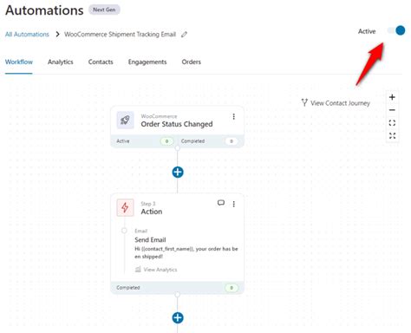This screenshot has width=411, height=333.
Task: Open Order Status Changed options menu
Action: (x=233, y=116)
